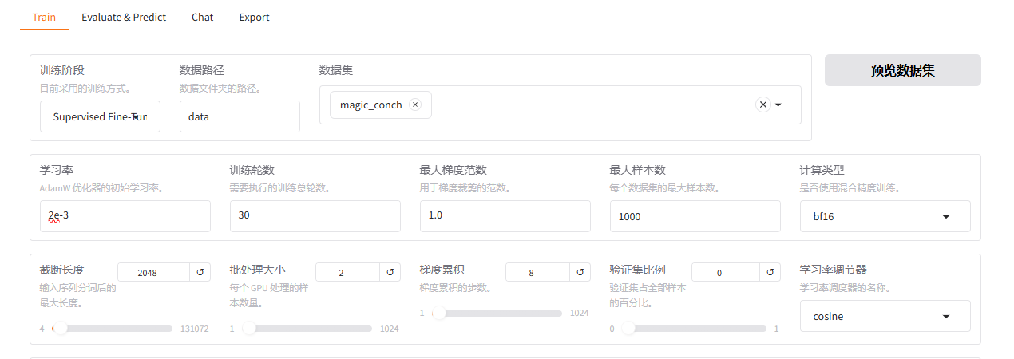Click the 最大样本数 field showing 1000

(695, 216)
